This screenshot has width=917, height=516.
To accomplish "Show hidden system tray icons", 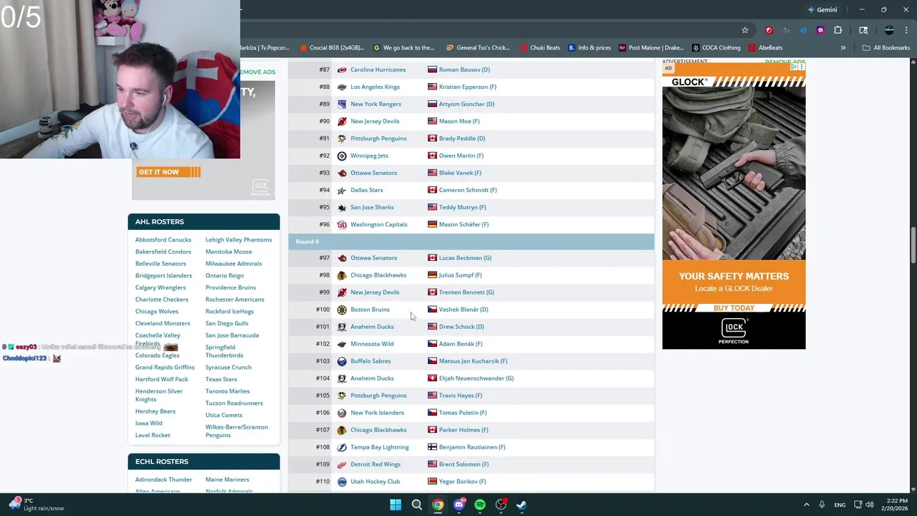I will 806,505.
